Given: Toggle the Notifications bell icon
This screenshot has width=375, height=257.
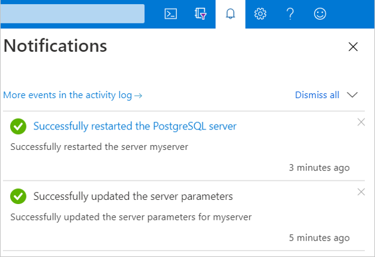Looking at the screenshot, I should coord(230,14).
